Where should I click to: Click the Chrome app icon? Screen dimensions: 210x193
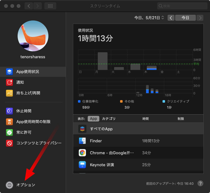pos(82,153)
